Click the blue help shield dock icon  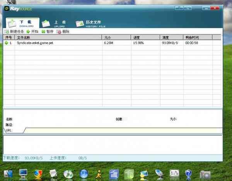189,174
